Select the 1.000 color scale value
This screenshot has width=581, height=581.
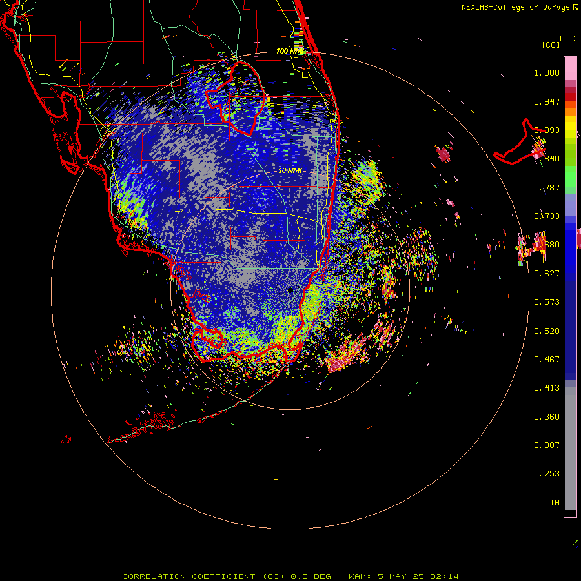[x=547, y=72]
